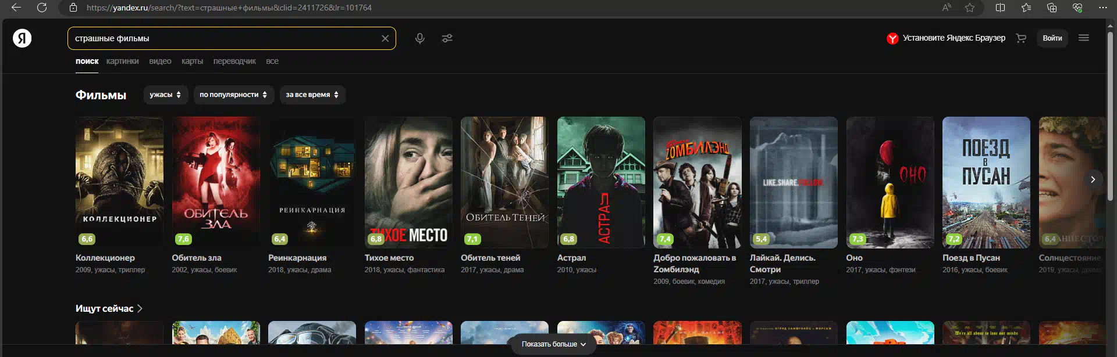Click the 'Коллекционер' title link
The height and width of the screenshot is (357, 1117).
[105, 258]
